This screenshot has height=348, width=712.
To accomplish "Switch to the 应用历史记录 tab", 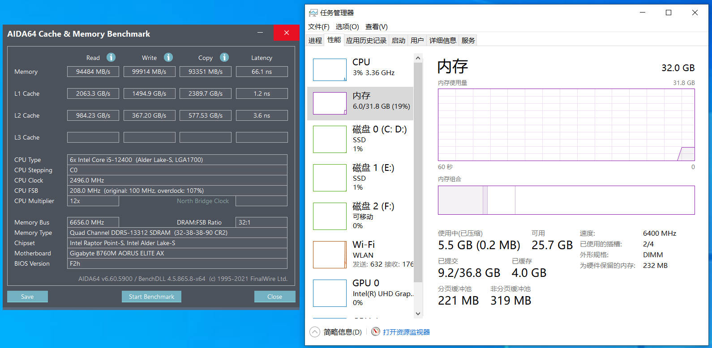I will tap(366, 41).
